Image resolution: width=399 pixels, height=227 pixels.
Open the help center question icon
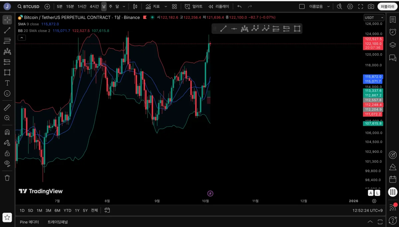pos(393,220)
